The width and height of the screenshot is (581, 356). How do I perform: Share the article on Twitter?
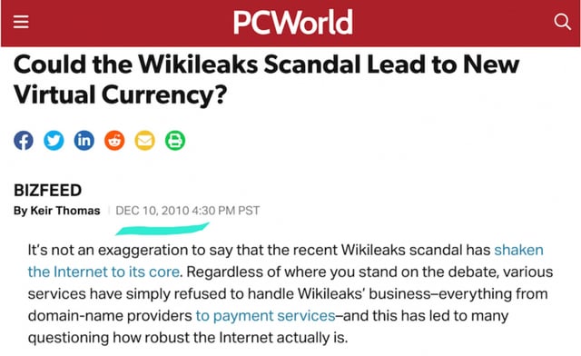(x=54, y=141)
